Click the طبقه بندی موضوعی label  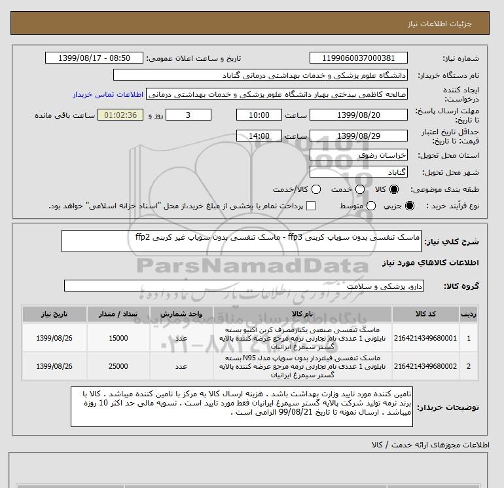click(x=445, y=189)
